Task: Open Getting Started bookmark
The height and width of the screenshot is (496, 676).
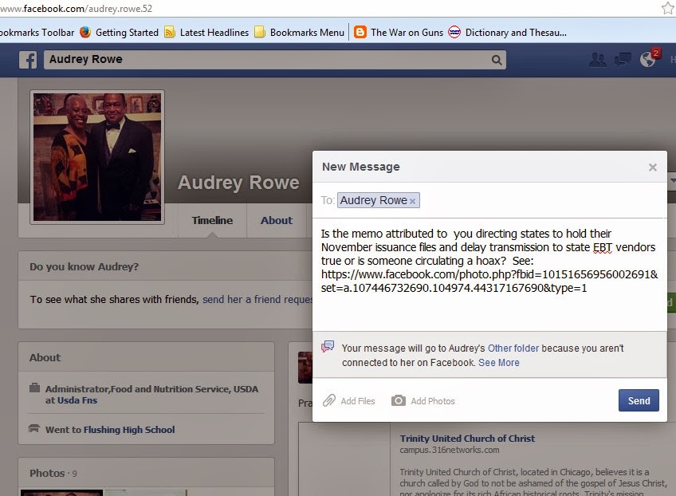Action: [x=127, y=33]
